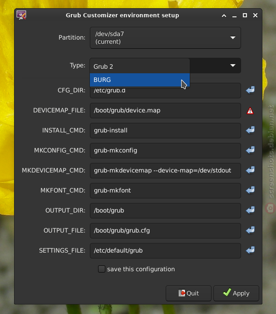Click the MKDEVICEMAP_CMD input field
276x314 pixels.
click(165, 171)
